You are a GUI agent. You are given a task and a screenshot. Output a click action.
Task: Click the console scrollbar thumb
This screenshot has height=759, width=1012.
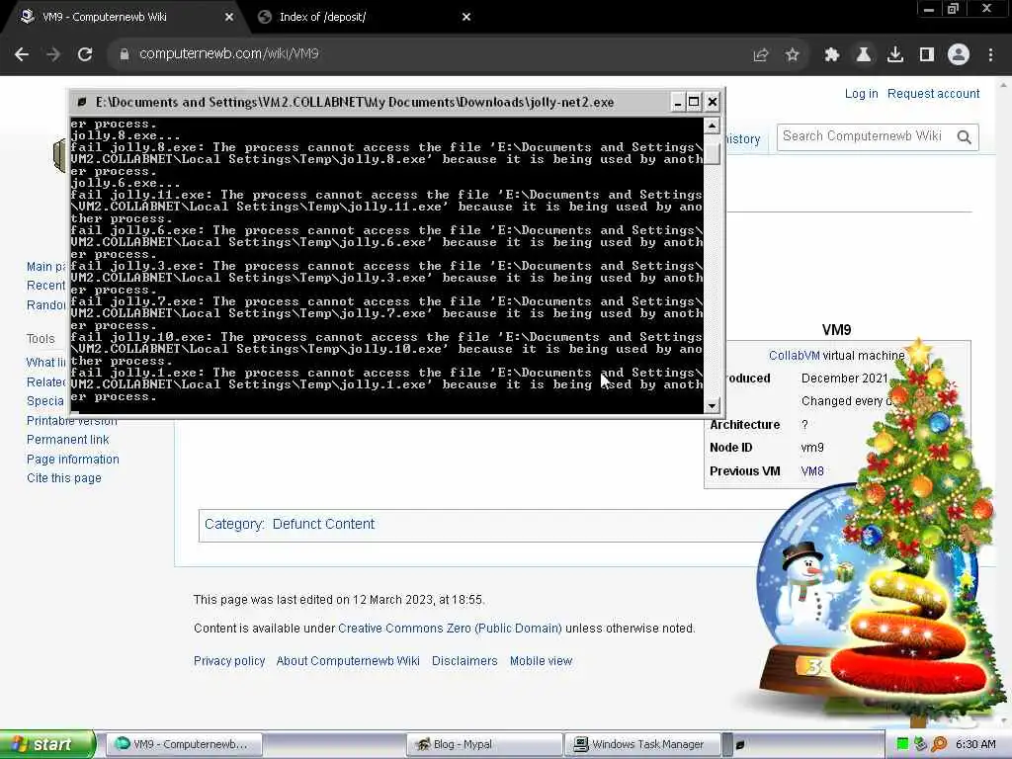[x=712, y=153]
